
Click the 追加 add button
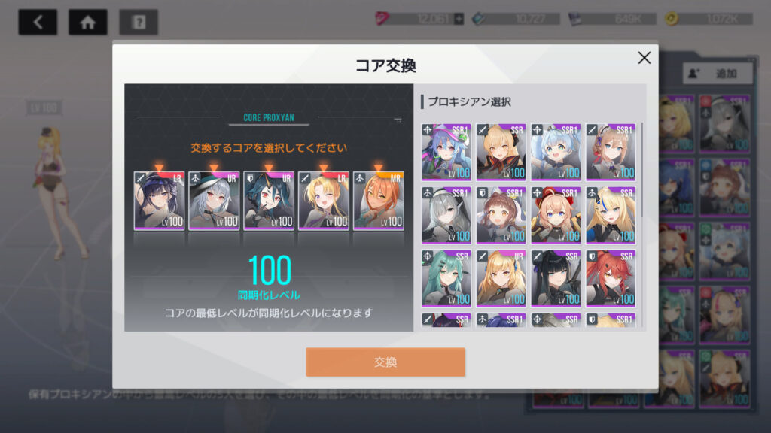718,74
